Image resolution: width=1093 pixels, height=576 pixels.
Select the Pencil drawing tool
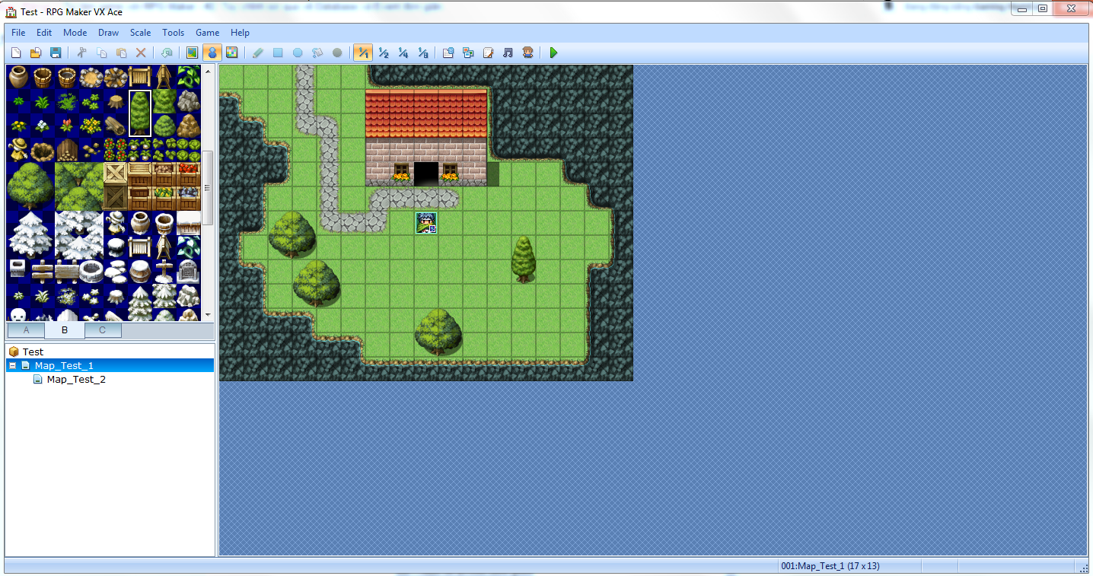pyautogui.click(x=257, y=53)
